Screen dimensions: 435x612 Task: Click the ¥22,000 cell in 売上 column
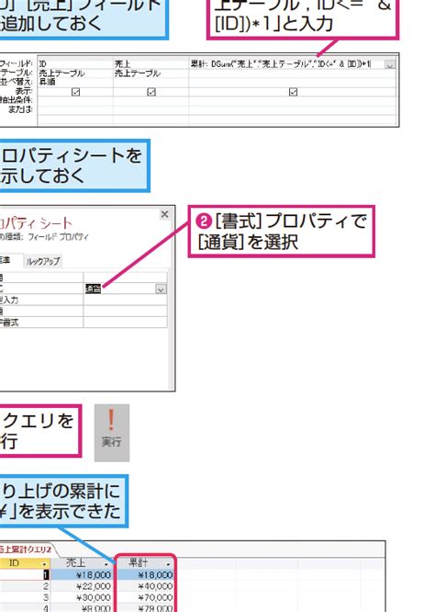(x=84, y=586)
